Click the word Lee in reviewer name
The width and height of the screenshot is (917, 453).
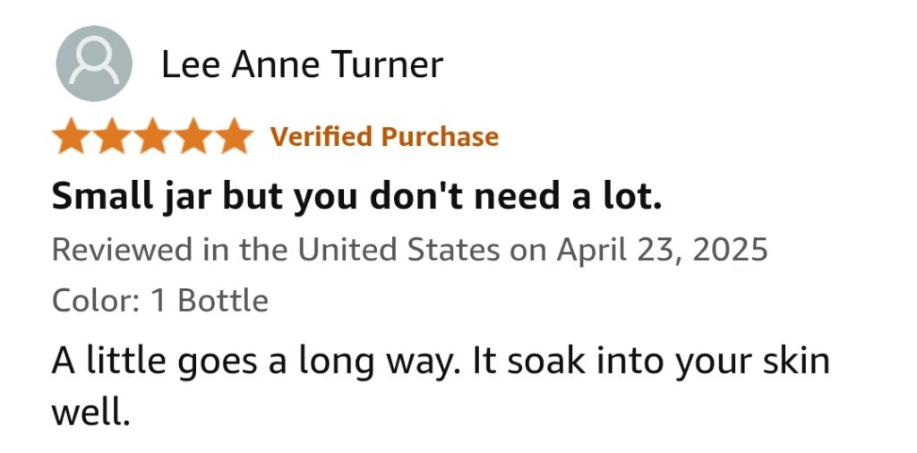tap(190, 64)
